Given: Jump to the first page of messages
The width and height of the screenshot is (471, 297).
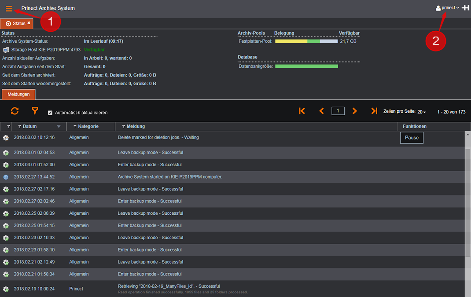Looking at the screenshot, I should click(x=302, y=111).
